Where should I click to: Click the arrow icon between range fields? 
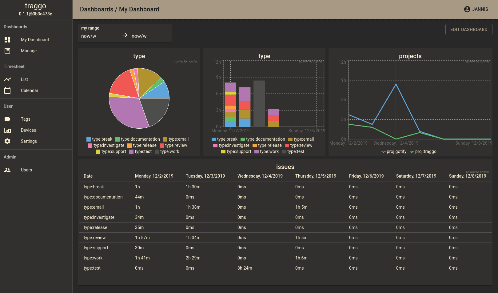125,35
